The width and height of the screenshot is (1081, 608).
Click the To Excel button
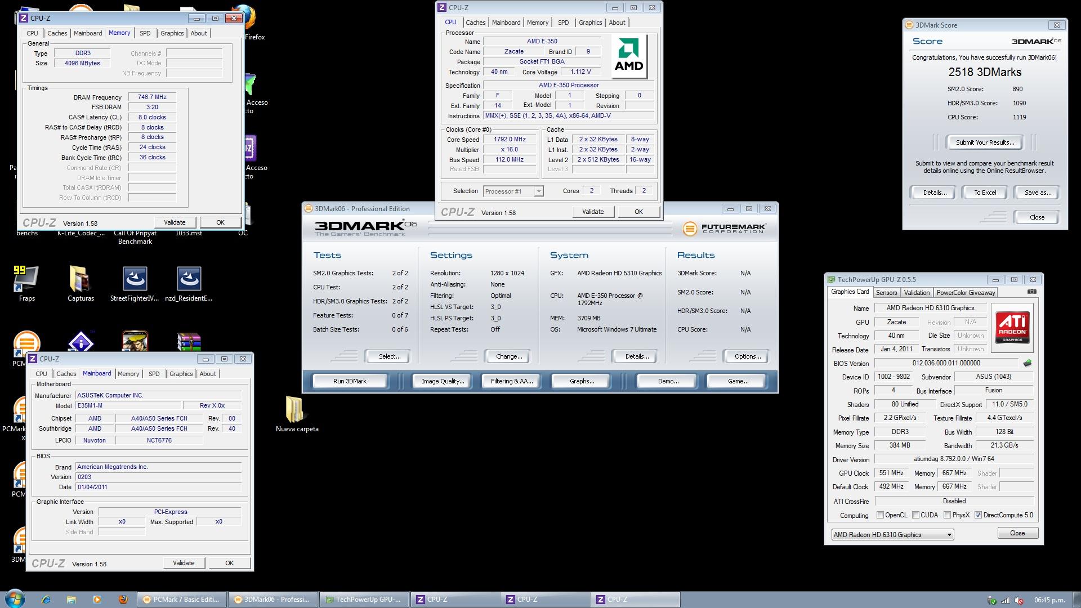985,193
